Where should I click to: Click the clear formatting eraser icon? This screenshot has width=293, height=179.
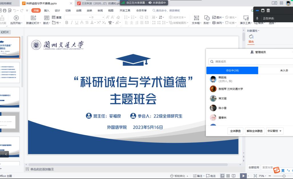click(x=118, y=17)
